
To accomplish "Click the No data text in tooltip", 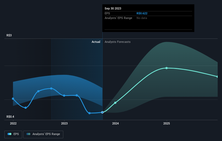I will click(x=142, y=18).
